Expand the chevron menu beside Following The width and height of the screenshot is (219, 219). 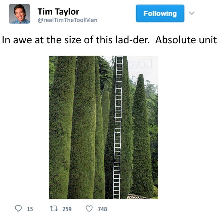pos(192,13)
